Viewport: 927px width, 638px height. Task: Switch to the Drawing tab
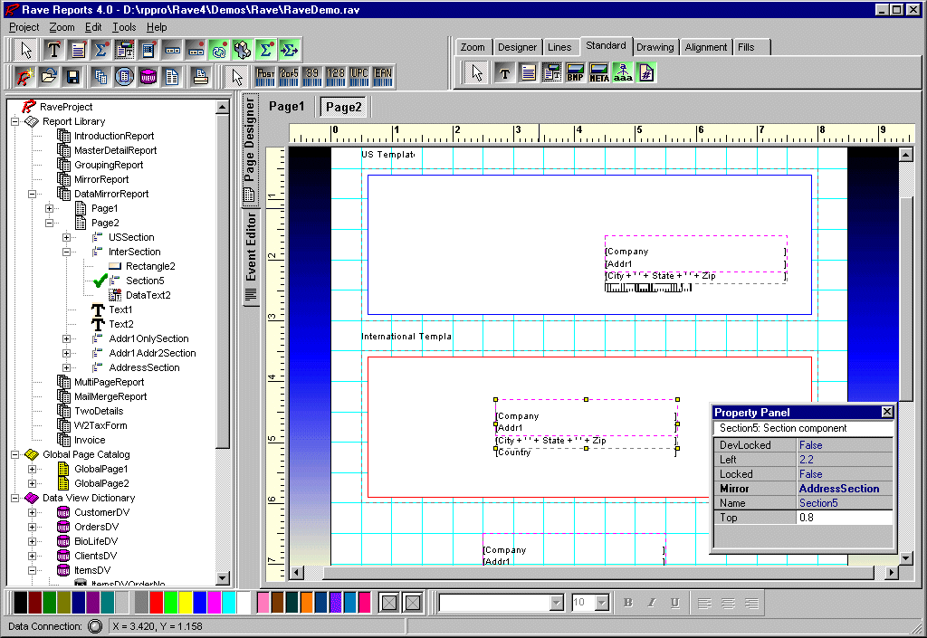[655, 47]
